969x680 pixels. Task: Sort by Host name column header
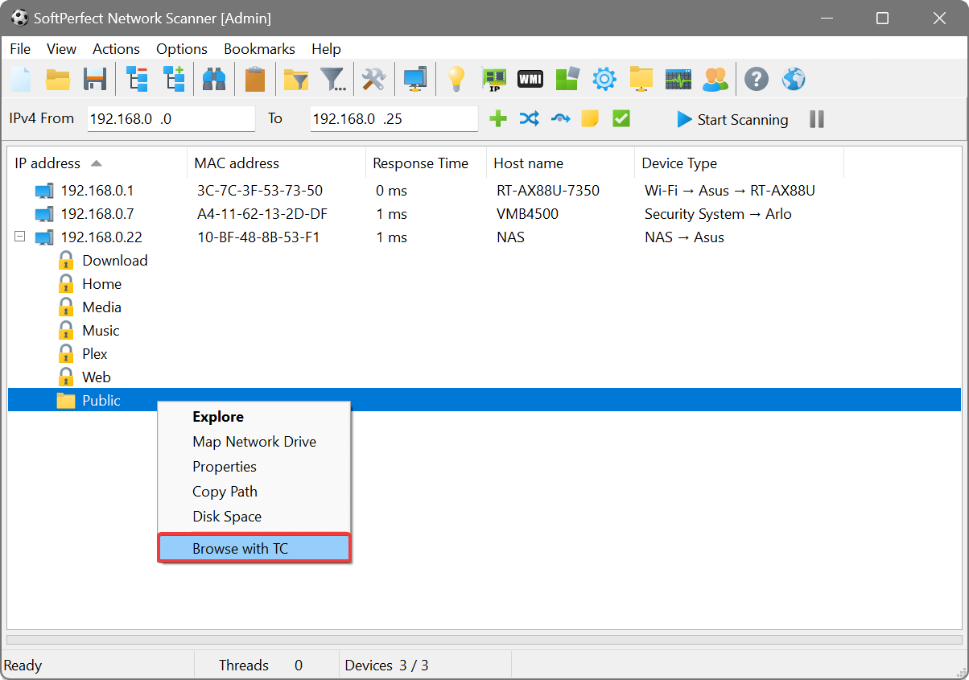pos(560,163)
